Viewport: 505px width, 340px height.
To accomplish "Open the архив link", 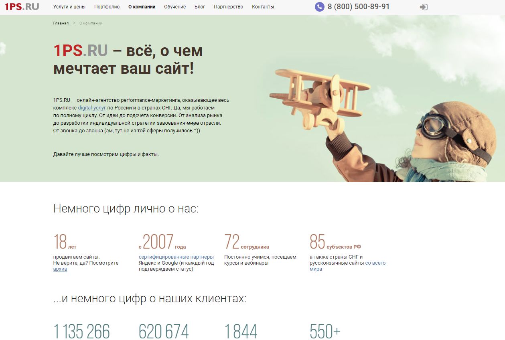I will [x=60, y=269].
